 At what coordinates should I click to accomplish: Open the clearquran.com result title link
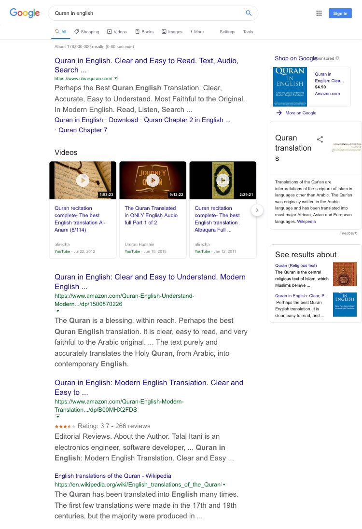[146, 65]
